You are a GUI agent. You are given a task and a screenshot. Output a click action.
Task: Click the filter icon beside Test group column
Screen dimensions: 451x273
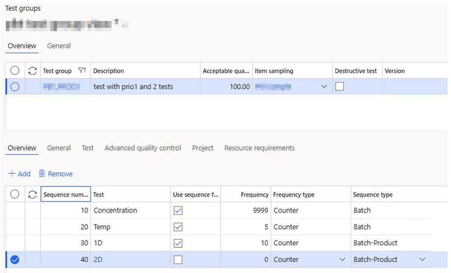coord(82,71)
